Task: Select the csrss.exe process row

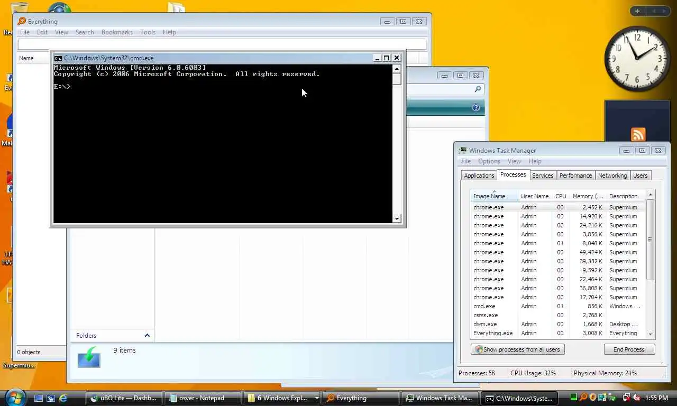Action: (x=558, y=315)
